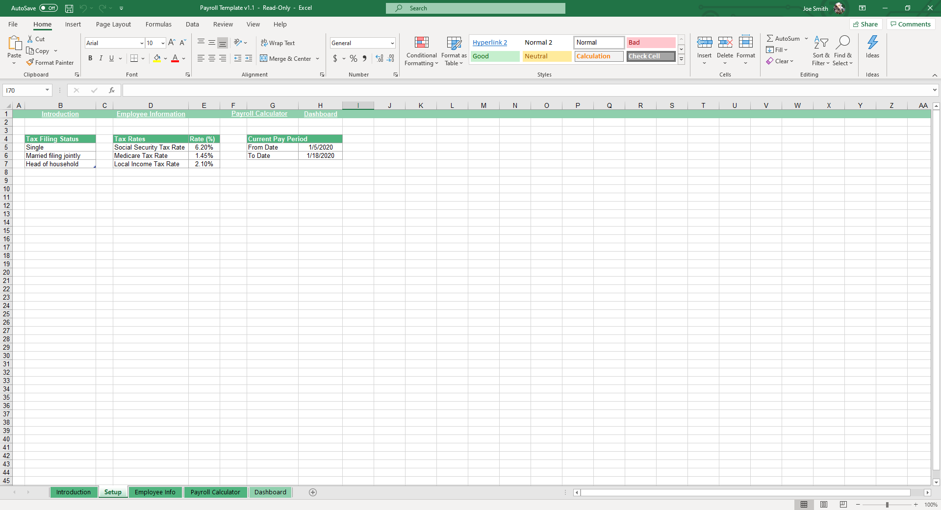Open the Review ribbon tab
This screenshot has width=941, height=510.
pyautogui.click(x=223, y=24)
